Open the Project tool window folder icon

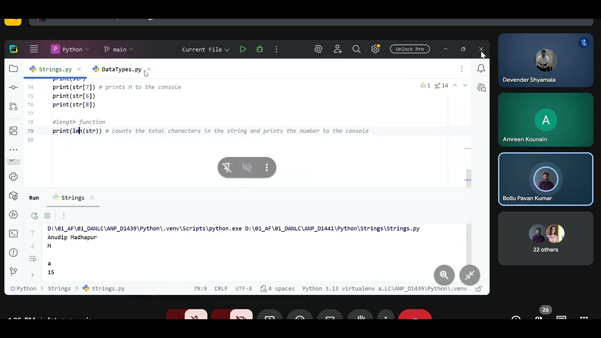13,69
